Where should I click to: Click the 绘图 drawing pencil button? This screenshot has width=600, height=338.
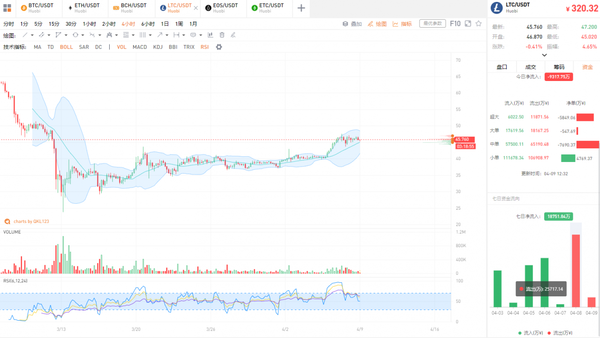(377, 24)
